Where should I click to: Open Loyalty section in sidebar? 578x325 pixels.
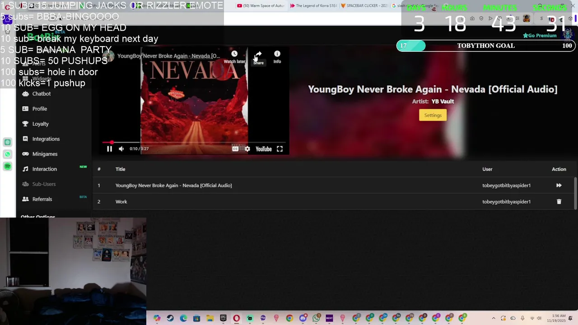41,124
